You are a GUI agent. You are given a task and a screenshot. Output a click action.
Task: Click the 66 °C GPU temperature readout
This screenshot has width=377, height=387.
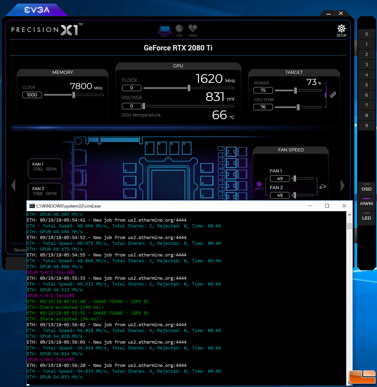(223, 115)
